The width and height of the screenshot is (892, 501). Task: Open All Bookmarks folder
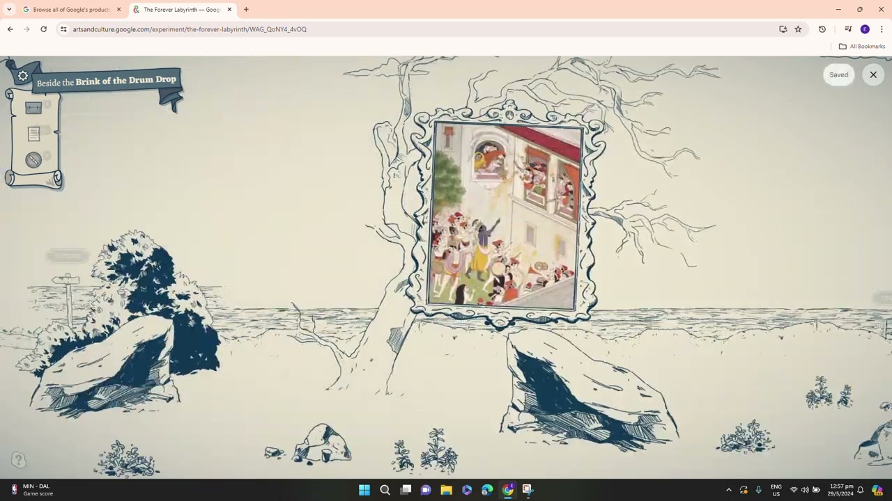862,47
